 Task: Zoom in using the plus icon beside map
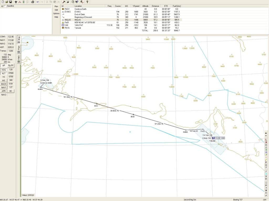click(x=266, y=133)
